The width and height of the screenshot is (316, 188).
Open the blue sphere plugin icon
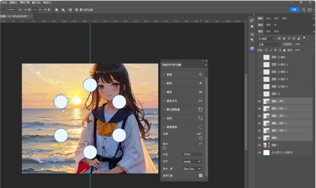point(252,49)
